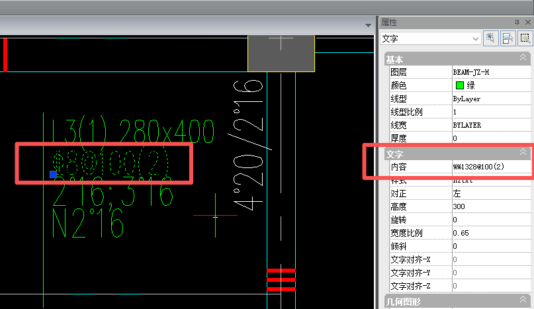Select the L3(1) 280x400 beam label text
Image resolution: width=534 pixels, height=309 pixels.
click(x=134, y=131)
